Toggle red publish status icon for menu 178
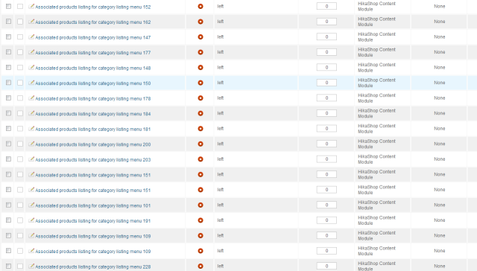Image resolution: width=477 pixels, height=271 pixels. pos(200,98)
